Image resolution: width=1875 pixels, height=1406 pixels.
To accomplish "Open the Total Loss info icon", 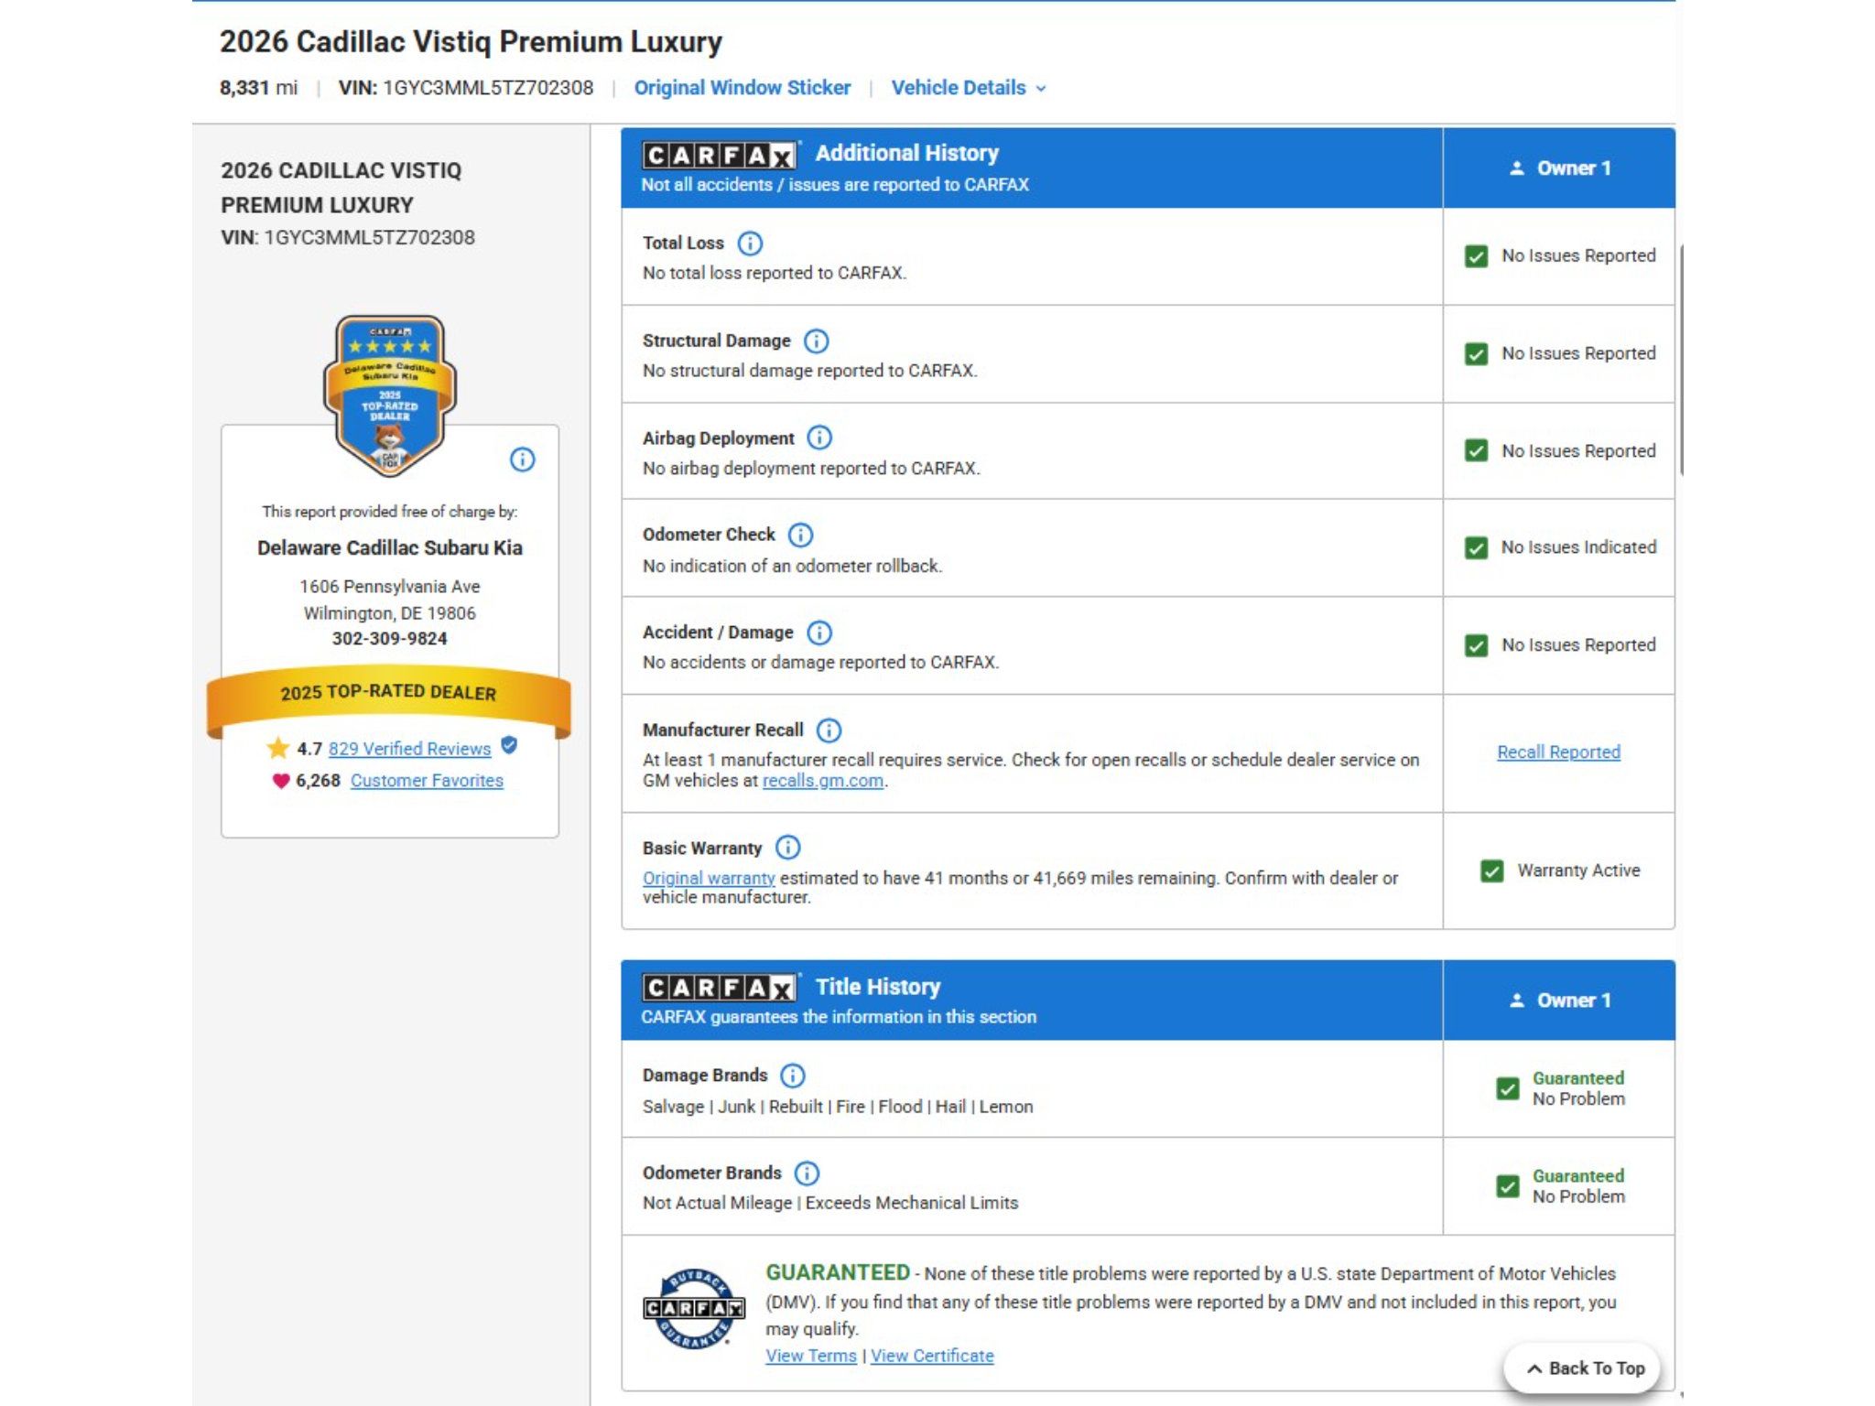I will click(x=750, y=243).
